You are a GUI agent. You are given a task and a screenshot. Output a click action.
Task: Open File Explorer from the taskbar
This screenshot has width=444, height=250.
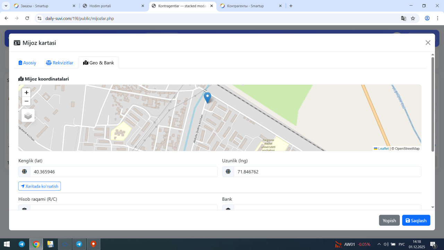pyautogui.click(x=51, y=244)
